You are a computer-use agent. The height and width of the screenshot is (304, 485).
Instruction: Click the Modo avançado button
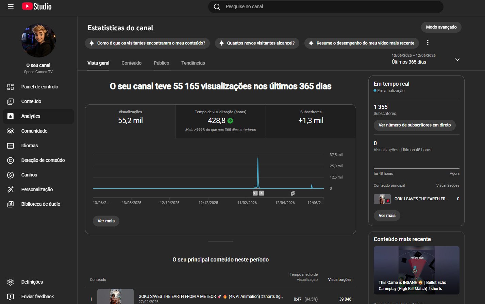click(x=441, y=27)
